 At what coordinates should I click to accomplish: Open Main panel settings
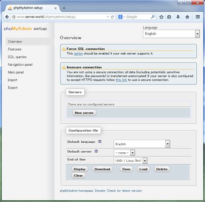point(16,72)
